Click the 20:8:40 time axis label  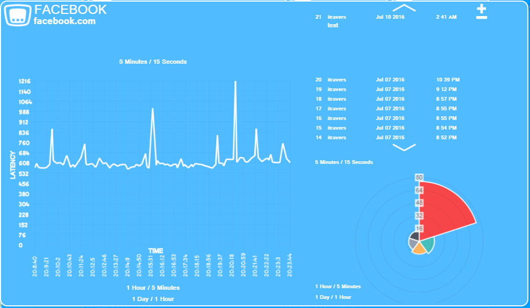34,267
